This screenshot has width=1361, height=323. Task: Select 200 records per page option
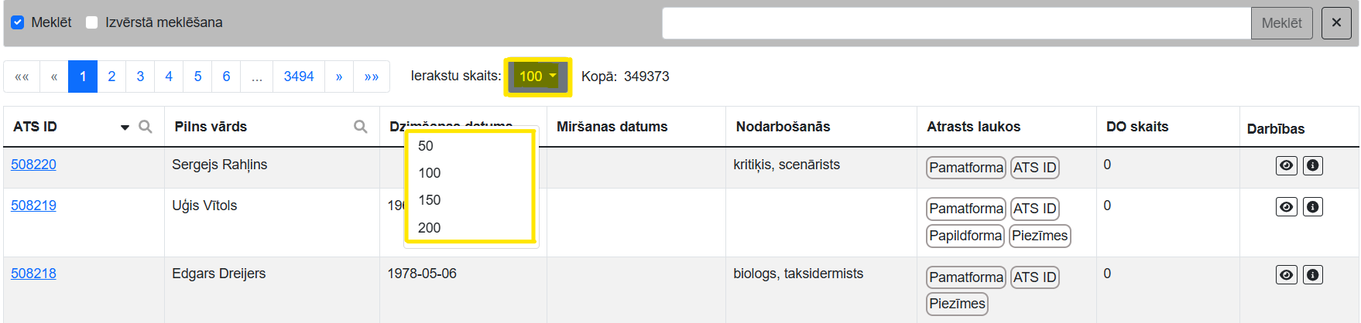pos(430,228)
